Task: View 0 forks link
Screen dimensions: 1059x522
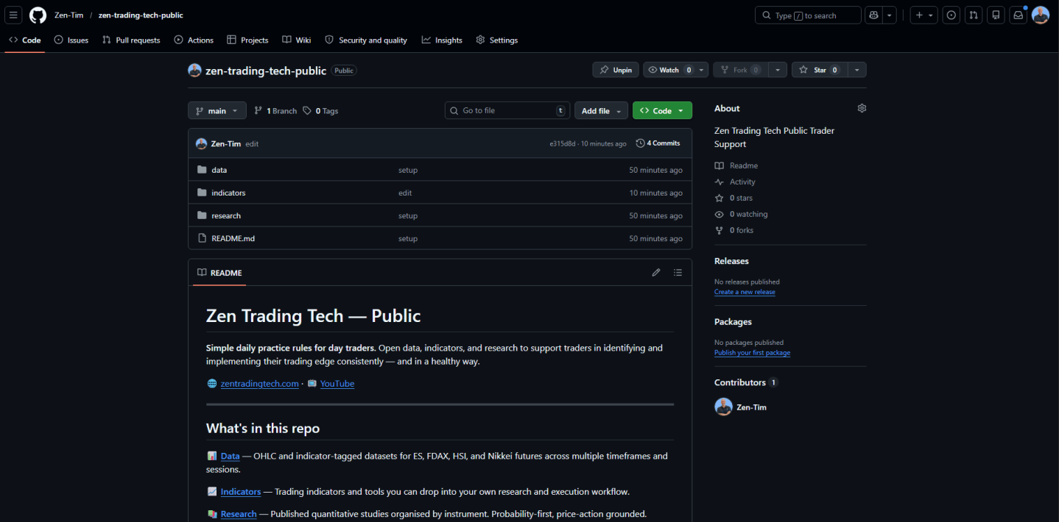Action: point(734,230)
